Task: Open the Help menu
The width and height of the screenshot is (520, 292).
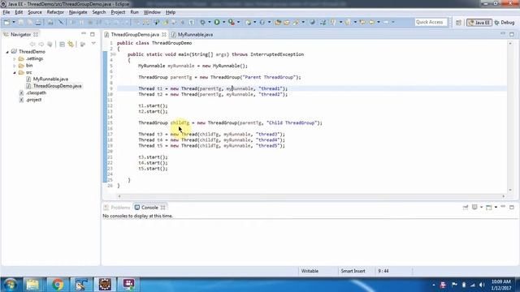Action: click(171, 12)
